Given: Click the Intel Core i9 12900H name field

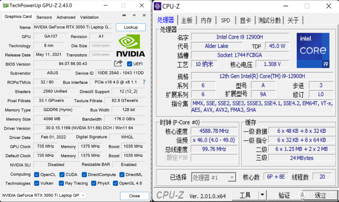Looking at the screenshot, I should click(x=240, y=37).
